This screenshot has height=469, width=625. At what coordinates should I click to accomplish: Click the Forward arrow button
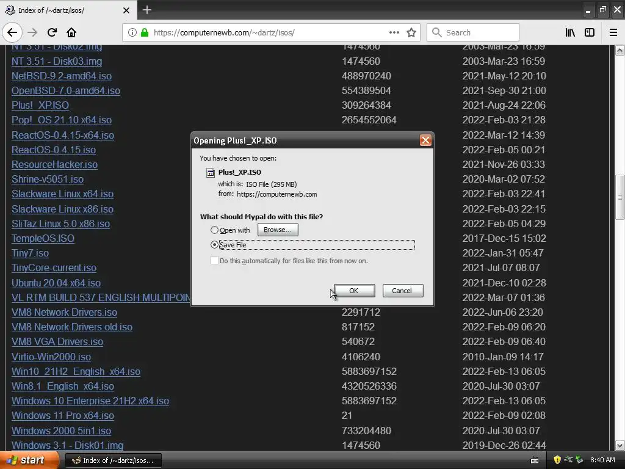pos(32,32)
